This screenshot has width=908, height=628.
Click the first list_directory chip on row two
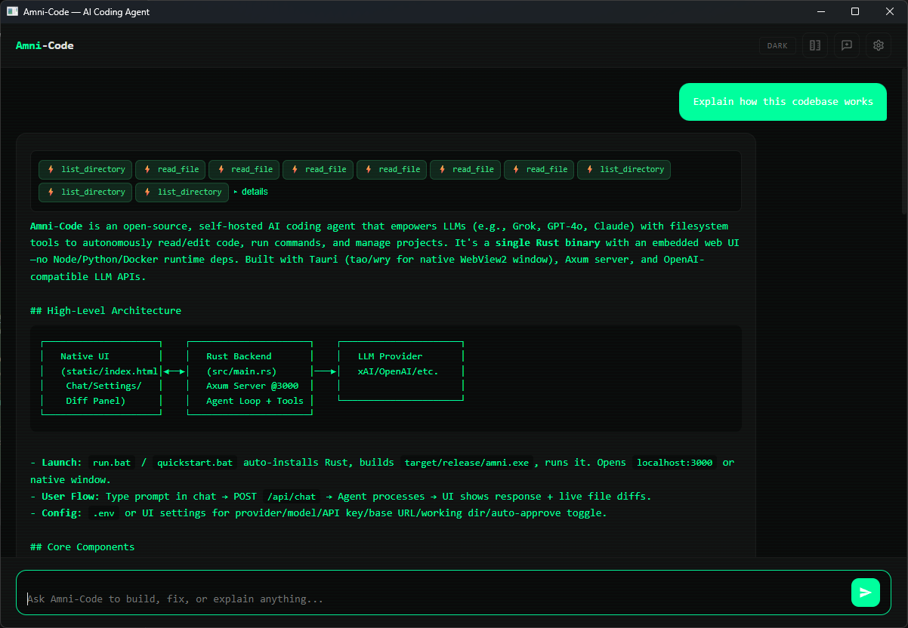click(x=85, y=192)
